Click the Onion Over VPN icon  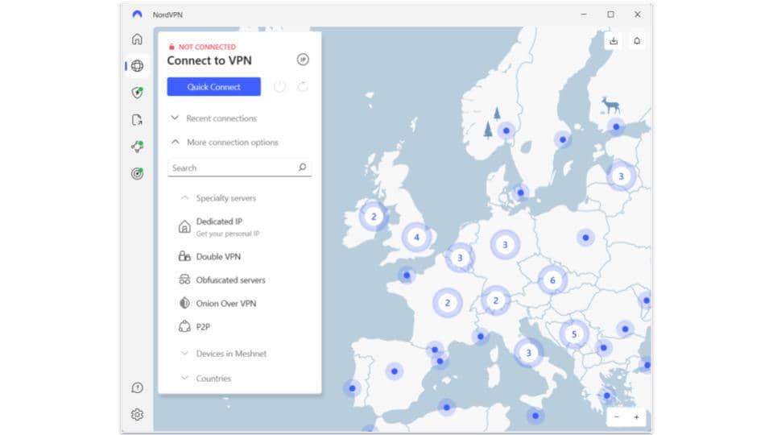(184, 303)
